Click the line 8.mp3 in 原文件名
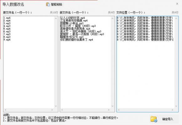 pos(7,37)
